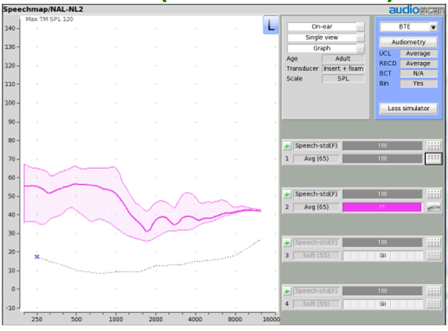
Task: Change BCT N/A setting
Action: pyautogui.click(x=418, y=73)
